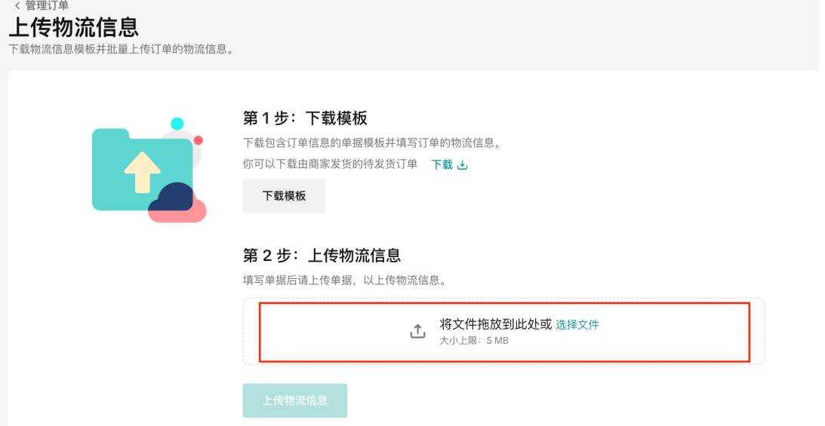Click the download tray icon next to 下载
The width and height of the screenshot is (825, 426).
[462, 165]
